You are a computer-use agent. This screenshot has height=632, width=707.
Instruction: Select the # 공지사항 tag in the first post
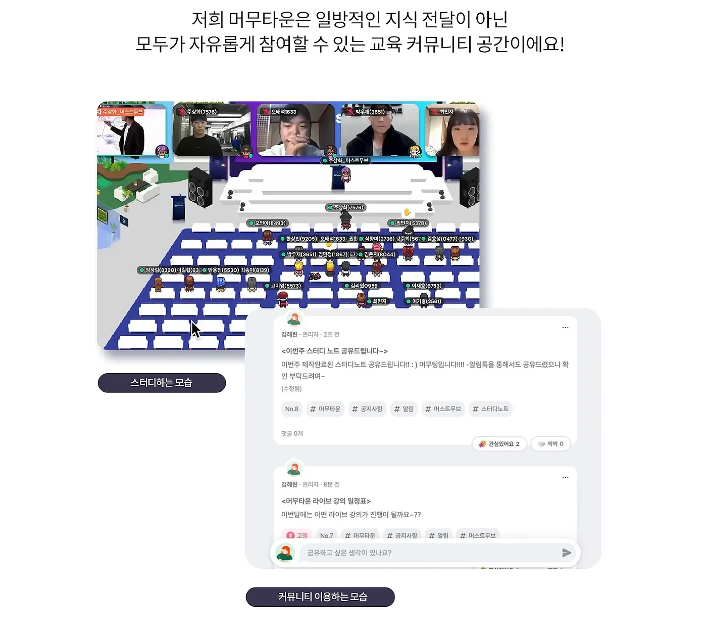click(367, 409)
